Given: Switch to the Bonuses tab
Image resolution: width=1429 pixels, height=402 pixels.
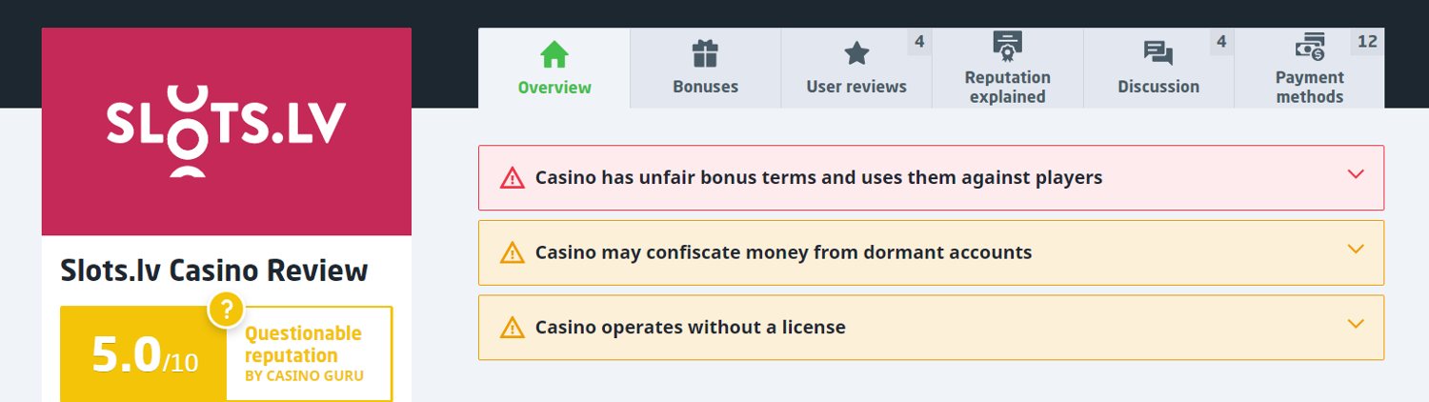Looking at the screenshot, I should pos(705,87).
